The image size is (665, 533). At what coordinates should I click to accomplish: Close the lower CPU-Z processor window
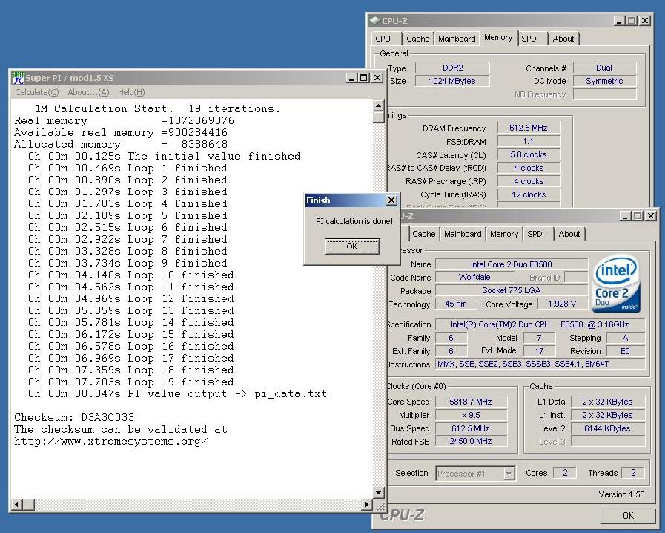tap(651, 216)
